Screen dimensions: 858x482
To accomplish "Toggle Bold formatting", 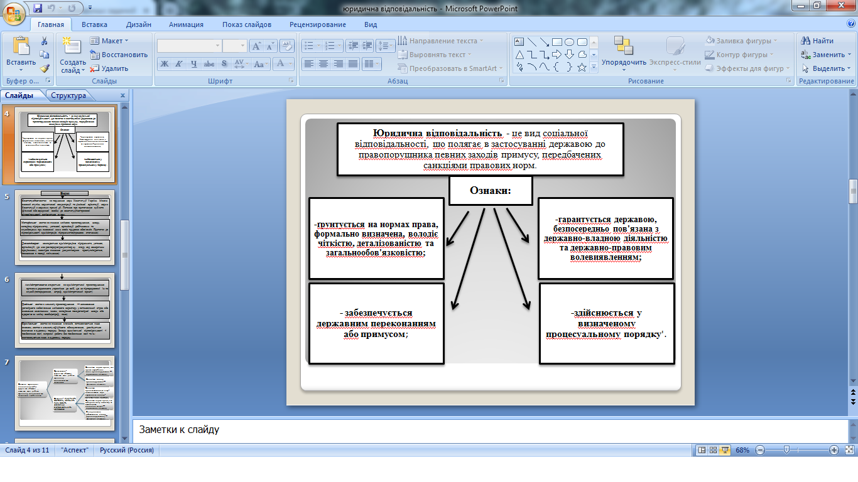I will [164, 63].
